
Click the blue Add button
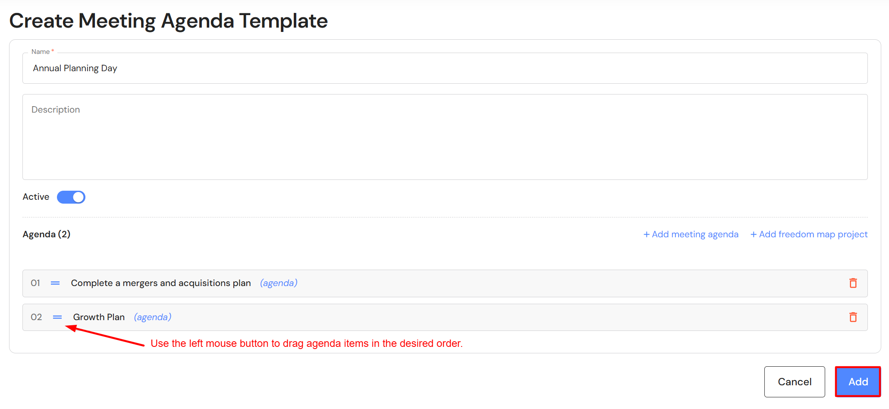tap(858, 382)
